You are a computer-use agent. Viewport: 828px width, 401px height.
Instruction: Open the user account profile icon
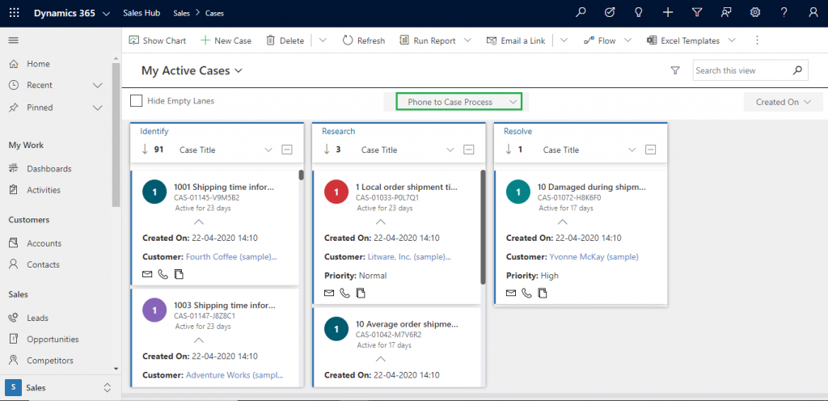[813, 13]
